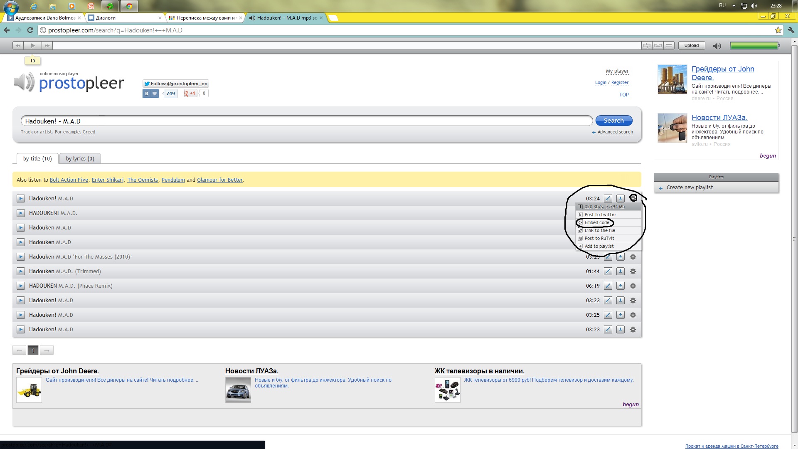Open options gear for 'For The Masses' track
This screenshot has height=449, width=798.
[633, 257]
